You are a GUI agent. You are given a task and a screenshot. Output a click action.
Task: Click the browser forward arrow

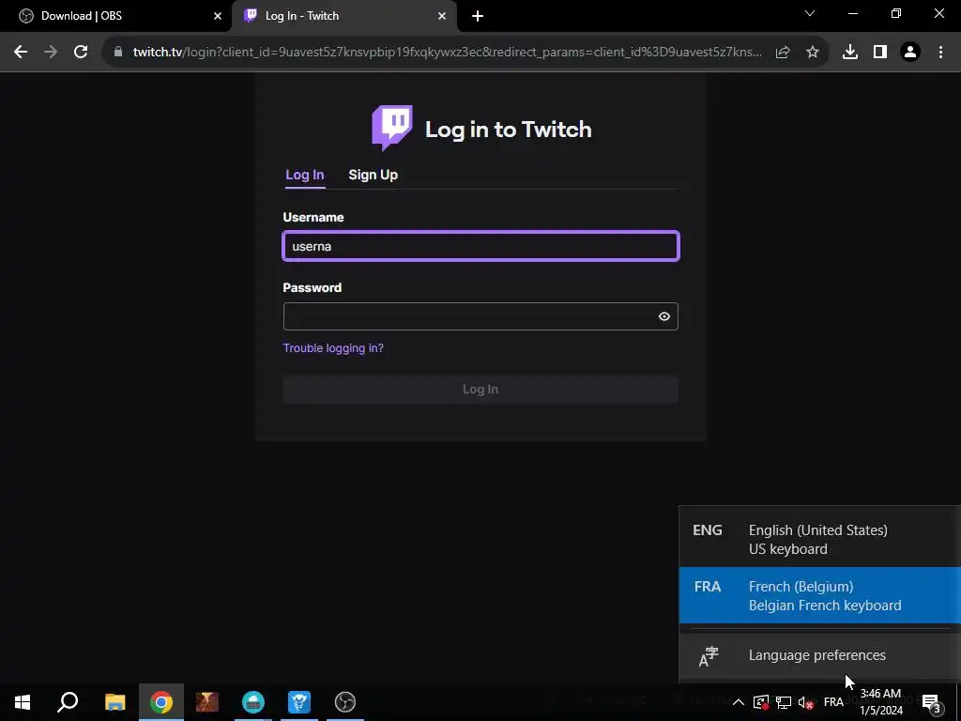51,53
